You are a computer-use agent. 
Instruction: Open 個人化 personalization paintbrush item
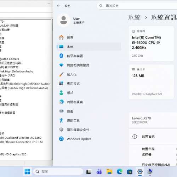point(89,74)
